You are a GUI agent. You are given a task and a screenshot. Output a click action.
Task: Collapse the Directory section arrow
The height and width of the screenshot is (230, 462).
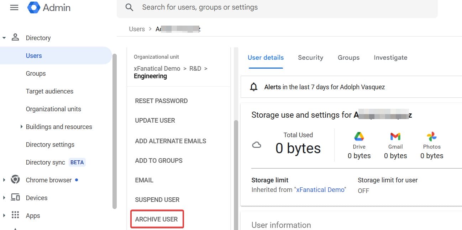click(x=4, y=38)
